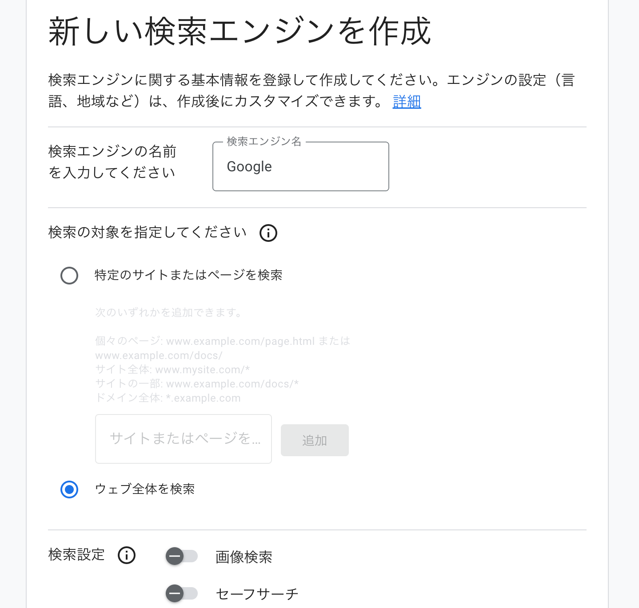Click the セーフサーチ label text
Screen dimensions: 639x608
click(257, 594)
